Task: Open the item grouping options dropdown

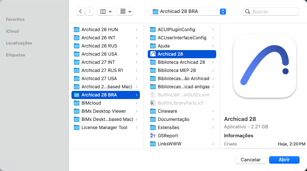Action: [x=125, y=11]
